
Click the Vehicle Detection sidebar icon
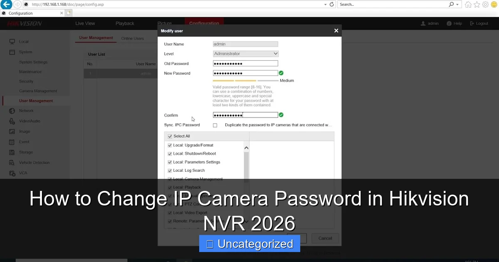click(12, 163)
